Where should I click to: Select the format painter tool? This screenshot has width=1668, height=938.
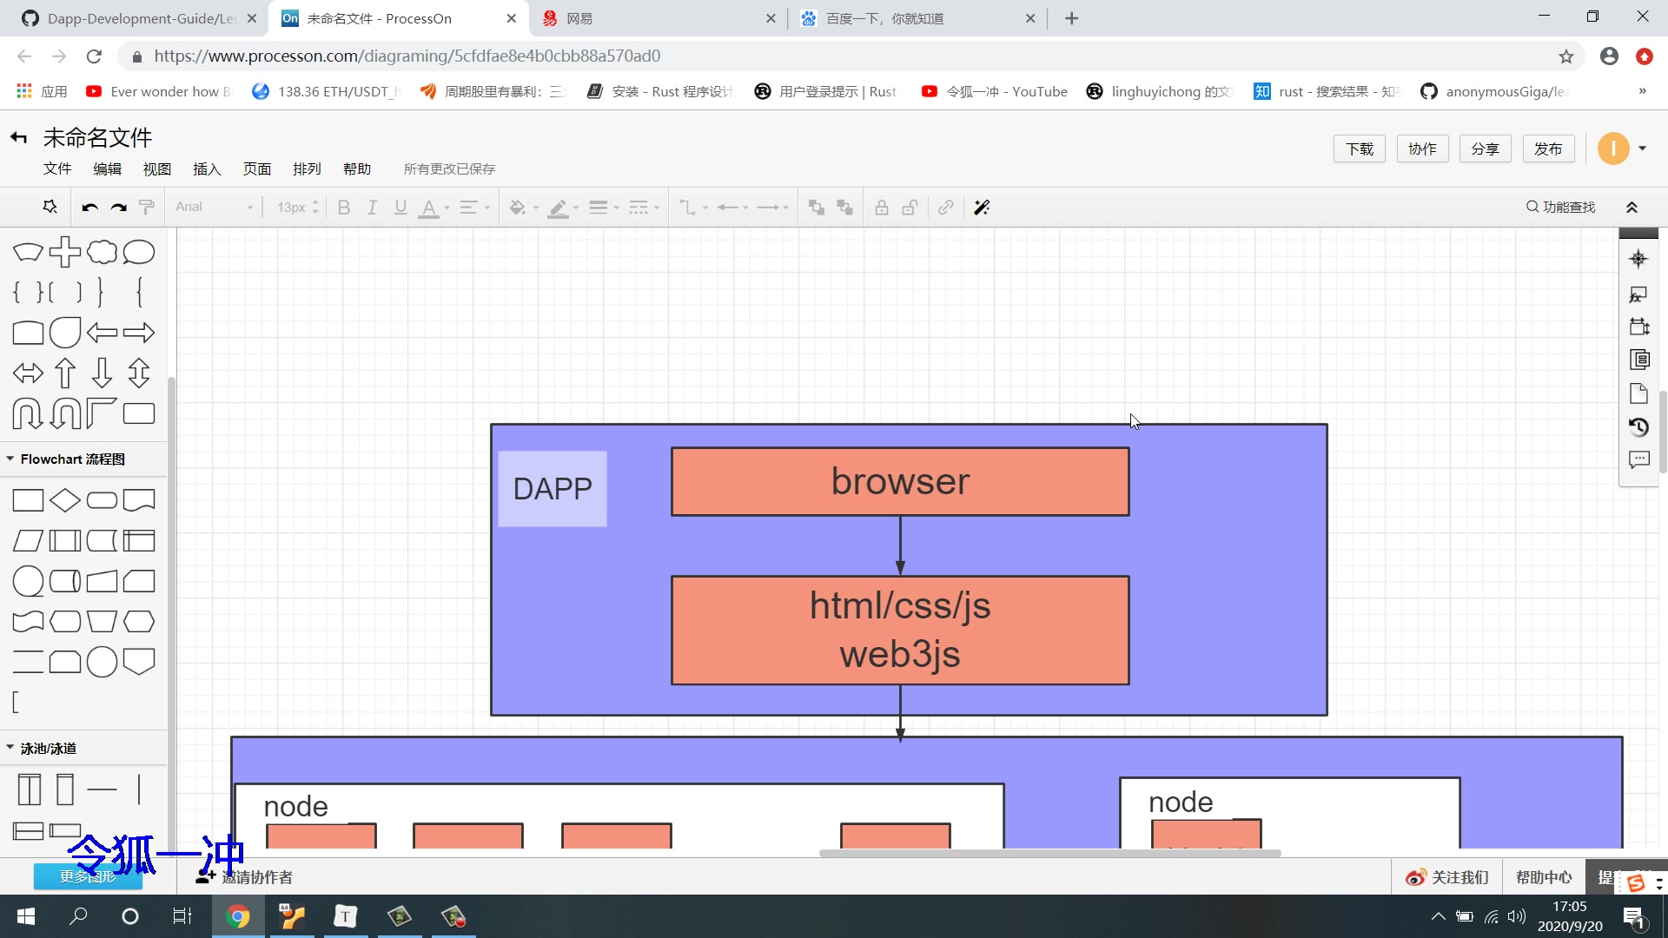(147, 207)
